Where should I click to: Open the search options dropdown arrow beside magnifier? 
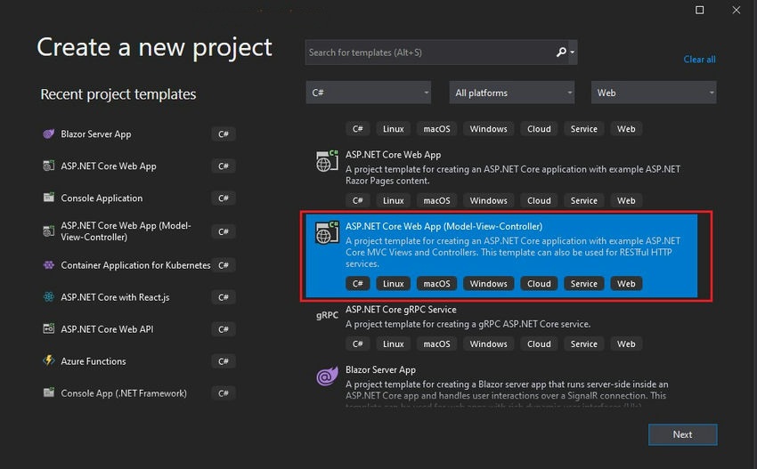coord(573,53)
